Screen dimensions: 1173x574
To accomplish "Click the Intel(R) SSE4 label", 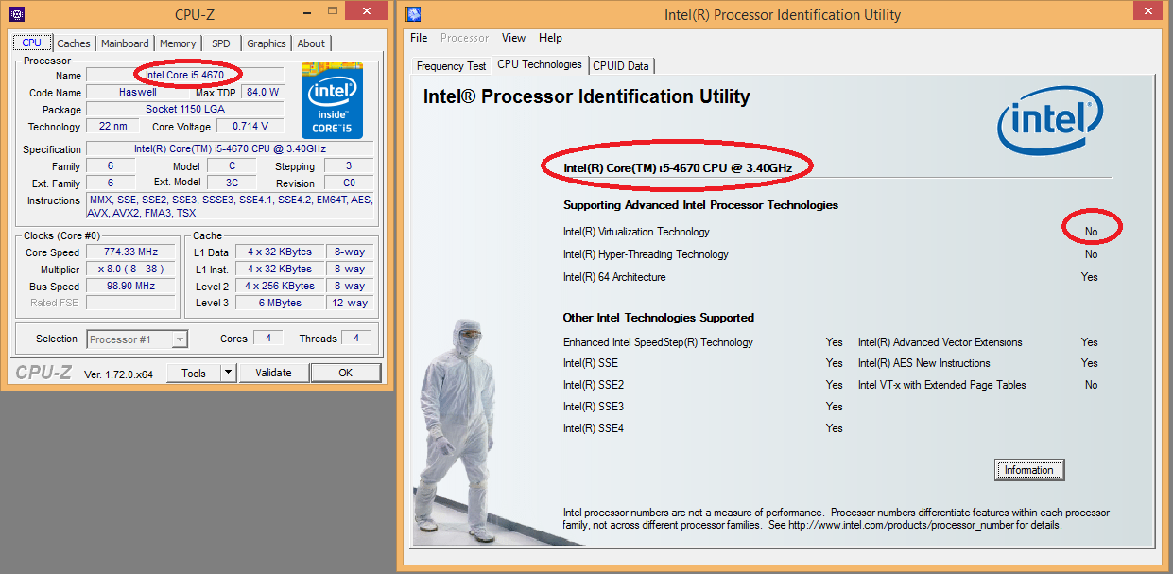I will (594, 428).
